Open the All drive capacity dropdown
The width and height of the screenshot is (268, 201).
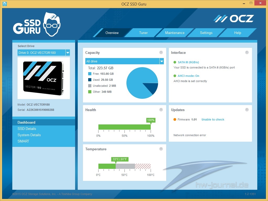(x=161, y=61)
